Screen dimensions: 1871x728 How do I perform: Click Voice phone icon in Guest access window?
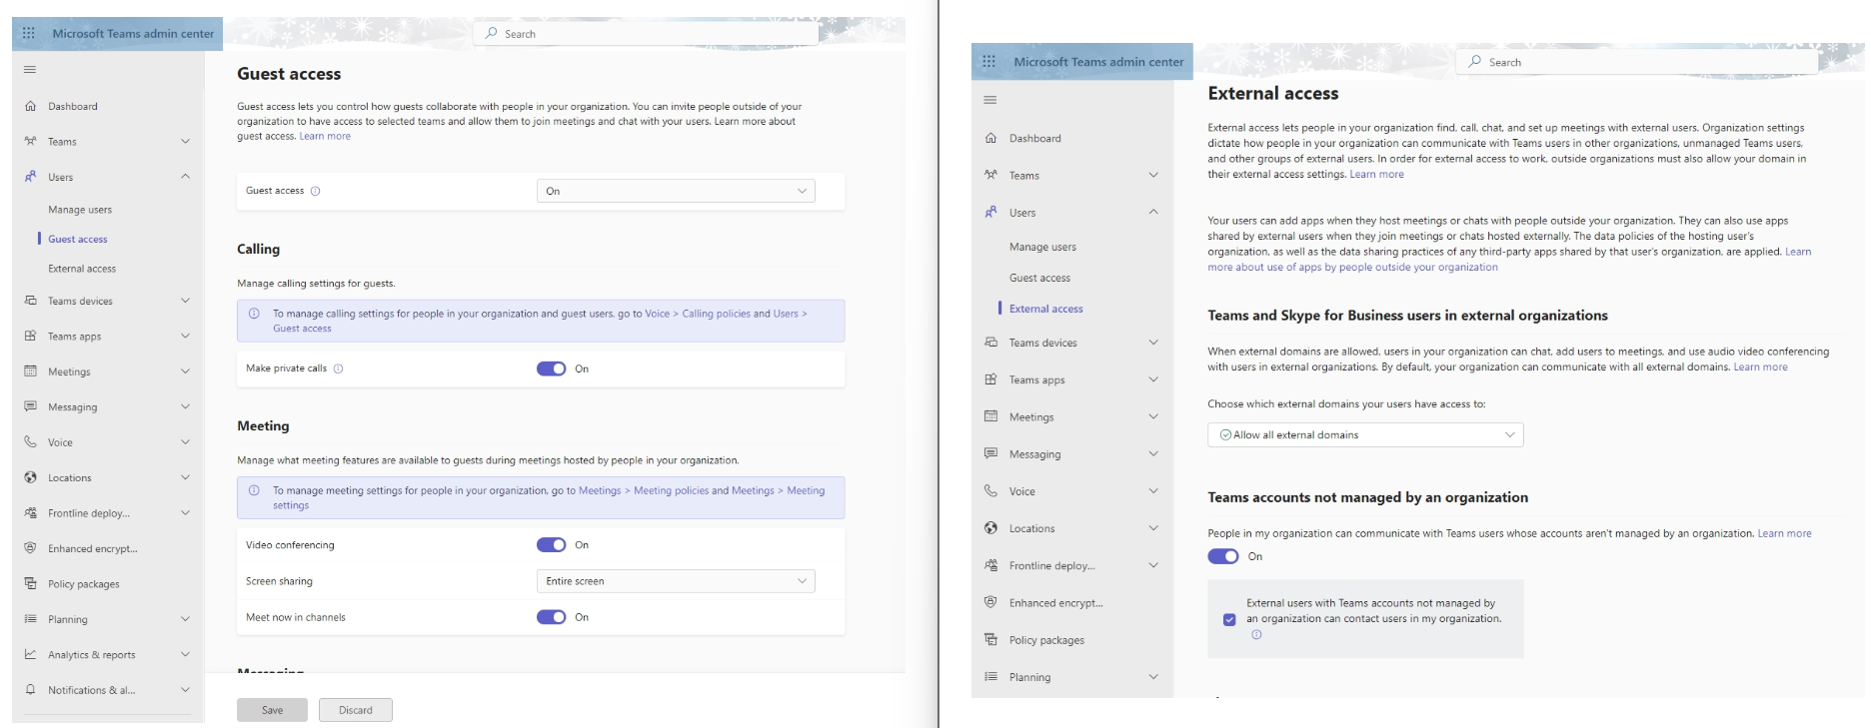pos(30,441)
